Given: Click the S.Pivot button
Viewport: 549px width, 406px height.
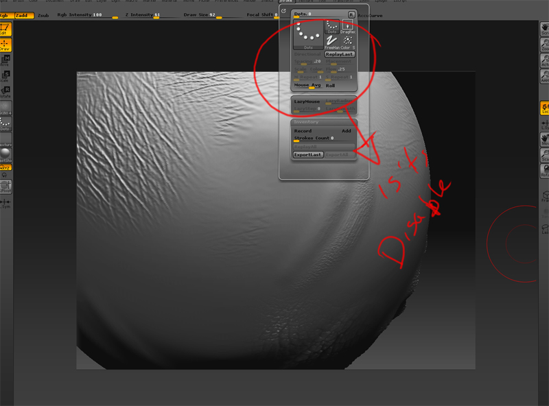Looking at the screenshot, I should point(5,187).
